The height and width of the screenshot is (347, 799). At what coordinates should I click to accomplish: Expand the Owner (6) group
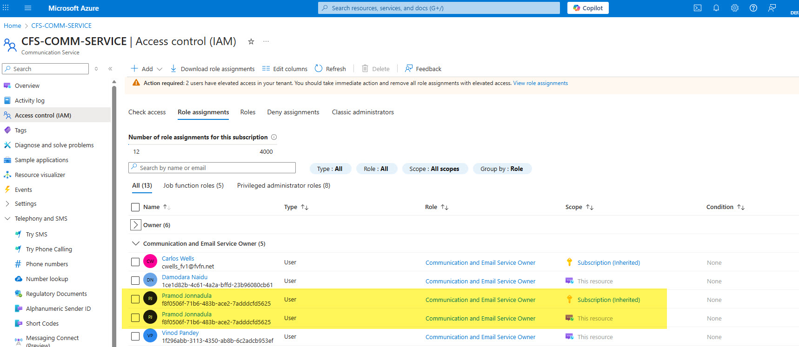click(x=135, y=225)
